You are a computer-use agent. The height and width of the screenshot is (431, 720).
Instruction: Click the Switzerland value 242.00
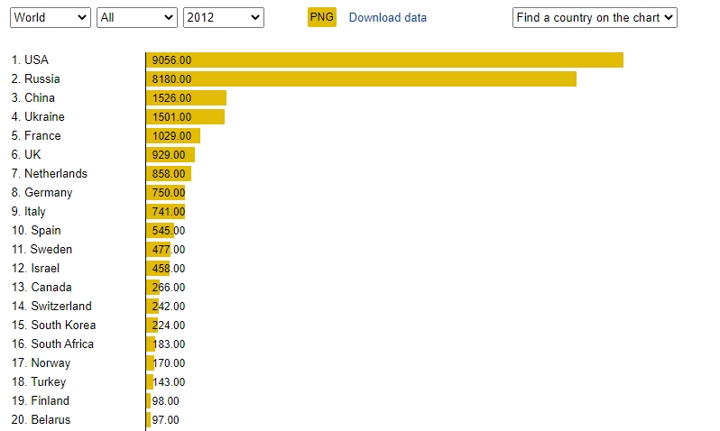pos(169,307)
